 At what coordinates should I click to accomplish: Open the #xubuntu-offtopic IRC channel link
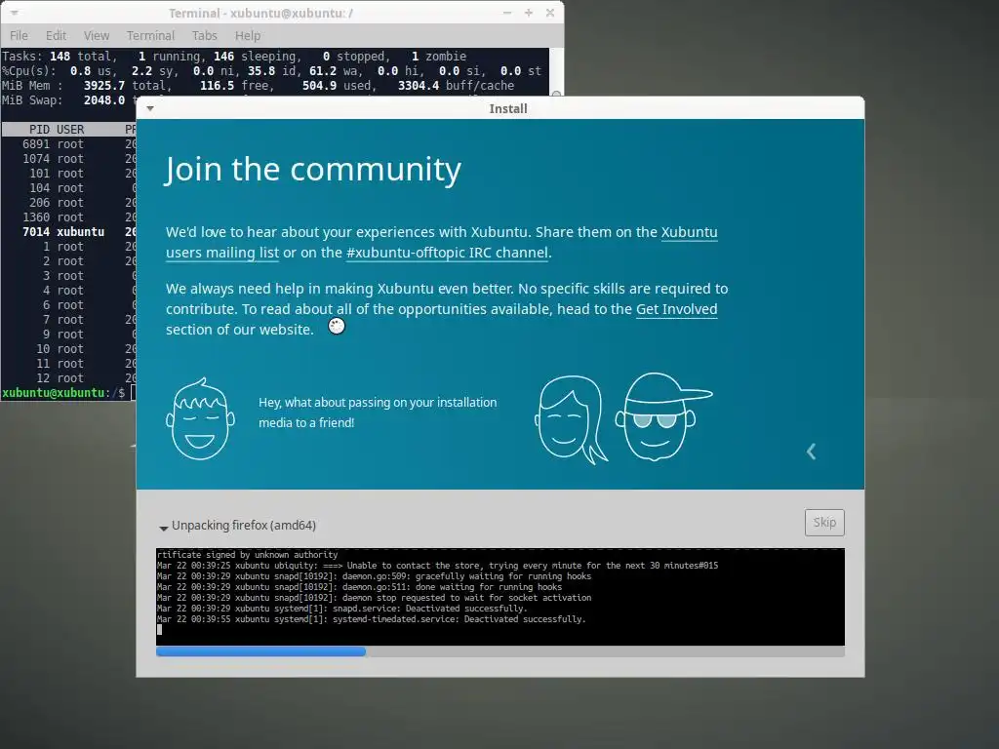447,253
